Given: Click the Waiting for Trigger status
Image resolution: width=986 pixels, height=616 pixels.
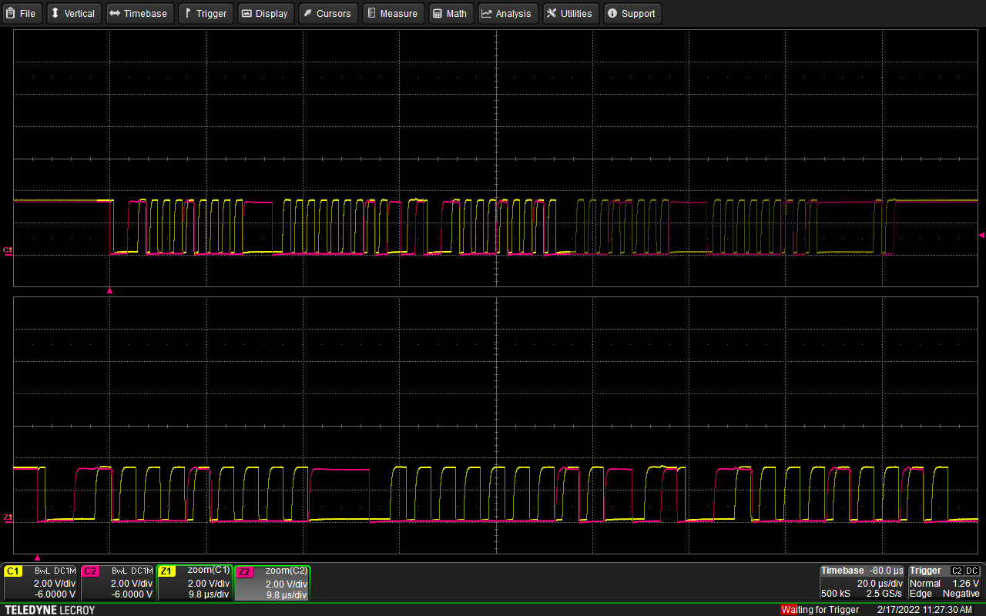Looking at the screenshot, I should [819, 609].
